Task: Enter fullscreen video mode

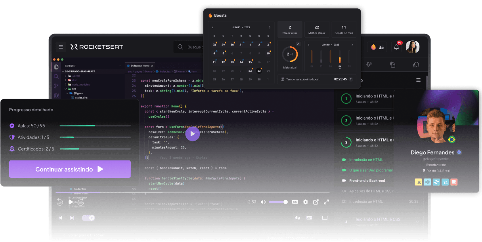Action: pyautogui.click(x=327, y=202)
